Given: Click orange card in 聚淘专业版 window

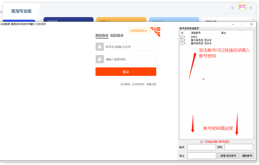Looking at the screenshot, I should pos(121,19).
